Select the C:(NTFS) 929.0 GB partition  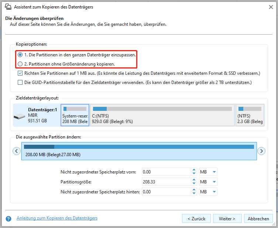coord(162,115)
